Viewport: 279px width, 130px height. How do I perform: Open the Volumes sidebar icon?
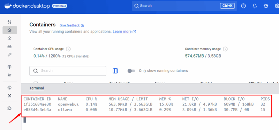(10, 46)
